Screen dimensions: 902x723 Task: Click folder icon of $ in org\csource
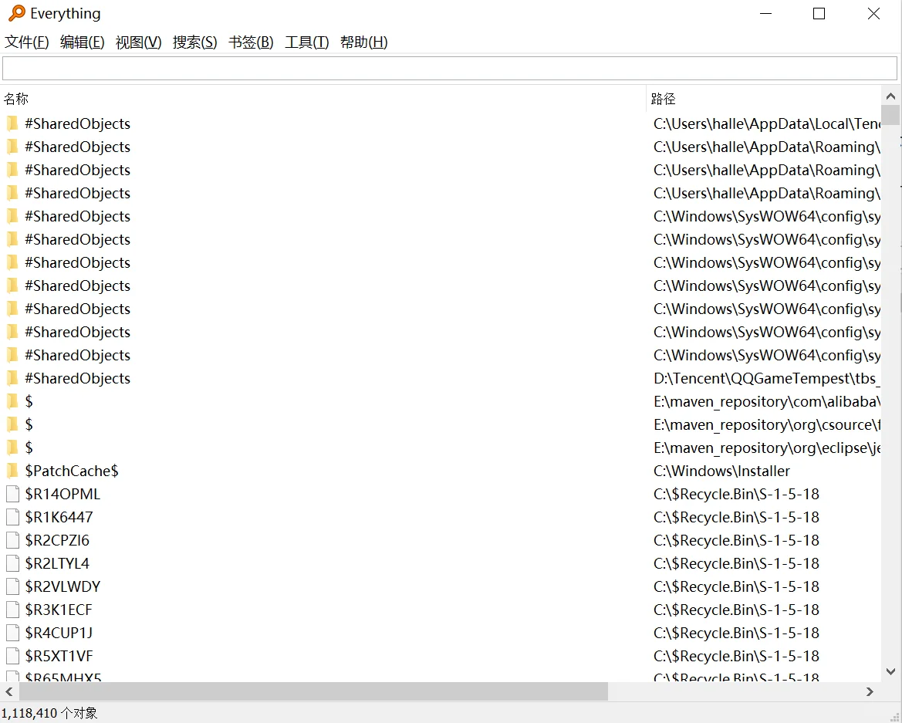pyautogui.click(x=12, y=424)
